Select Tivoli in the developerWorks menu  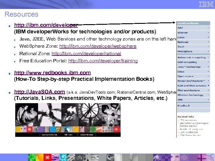(x=193, y=47)
